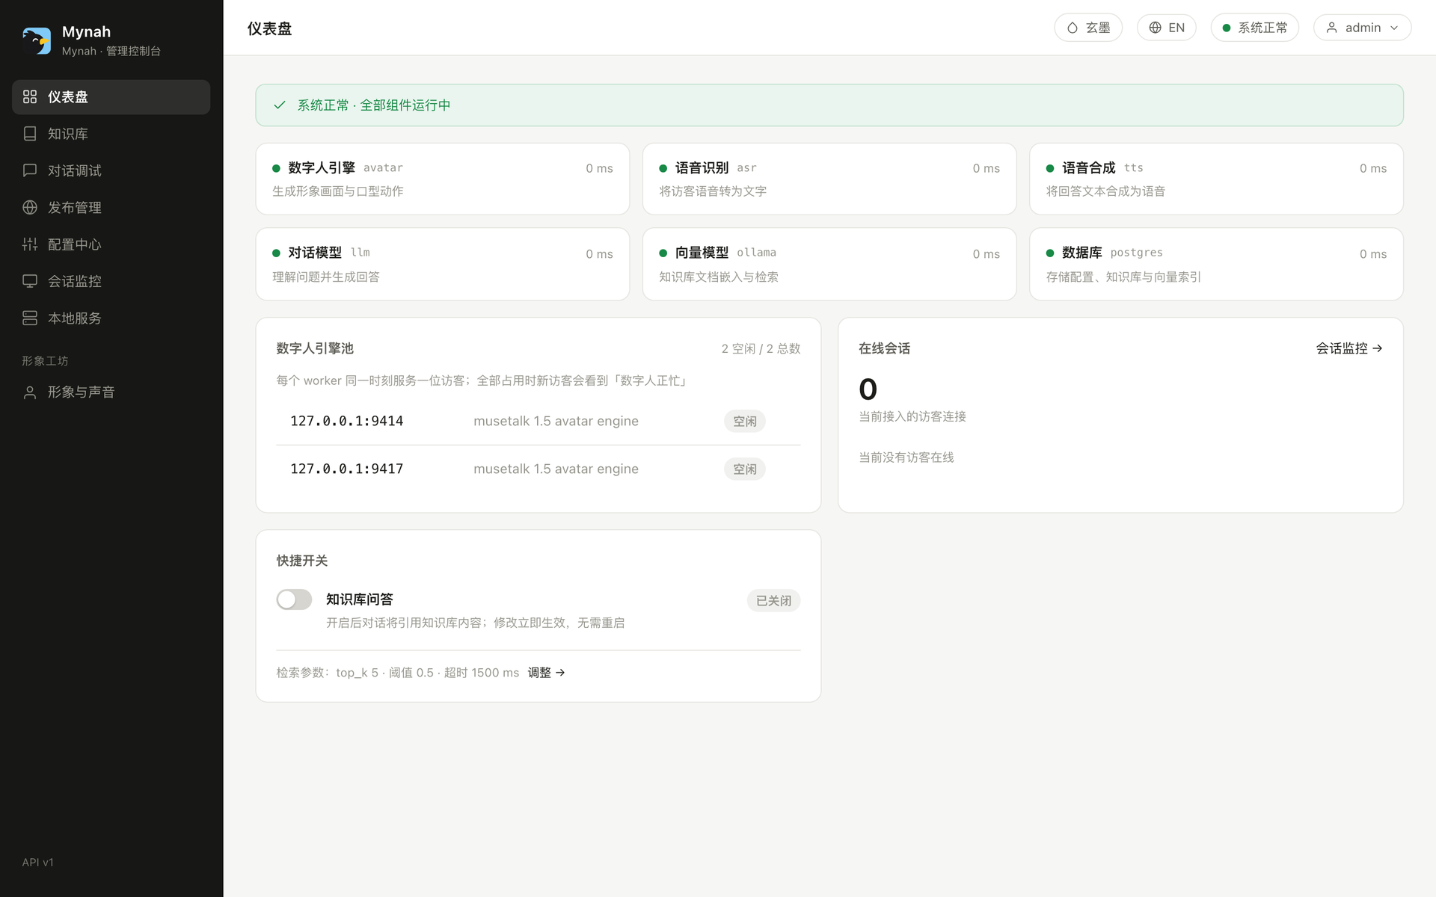1436x897 pixels.
Task: Click the 2 空闲 / 2 总数 counter
Action: pyautogui.click(x=761, y=349)
